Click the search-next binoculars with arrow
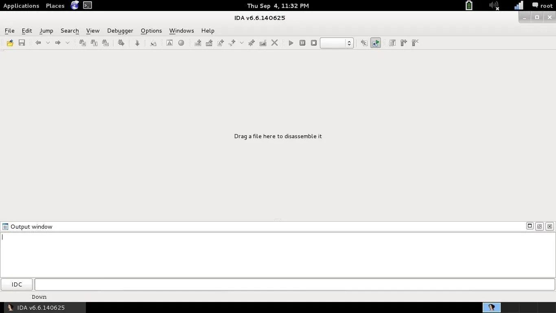The height and width of the screenshot is (313, 556). point(121,43)
